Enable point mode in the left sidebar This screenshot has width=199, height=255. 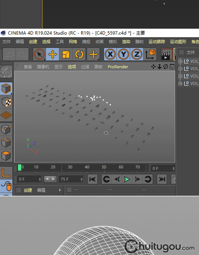pyautogui.click(x=6, y=129)
